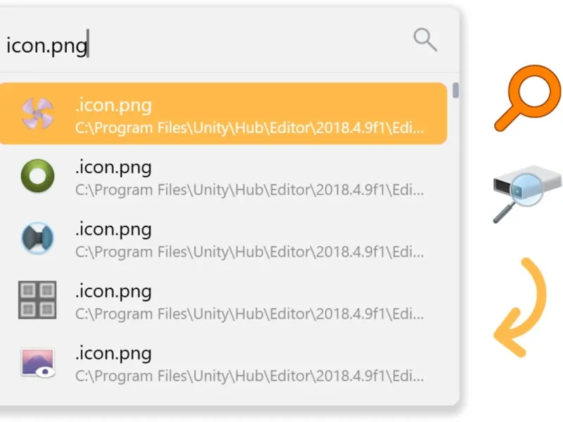
Task: Click the large orange magnifying glass logo
Action: point(527,98)
